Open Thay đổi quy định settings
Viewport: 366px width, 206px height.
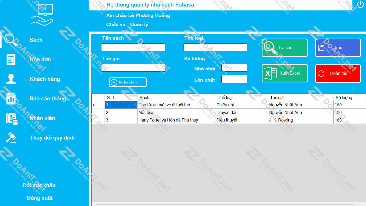pos(52,138)
